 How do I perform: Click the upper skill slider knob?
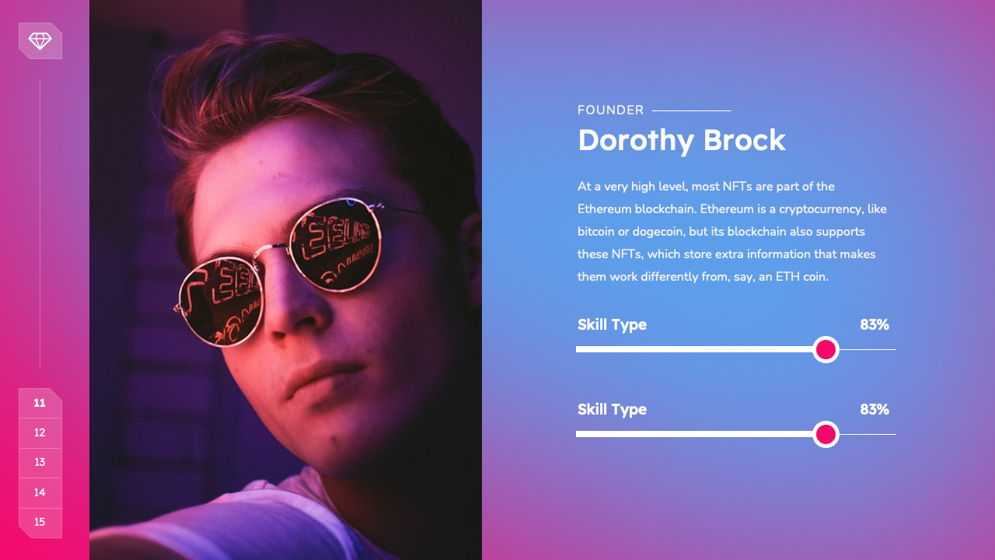(x=826, y=350)
